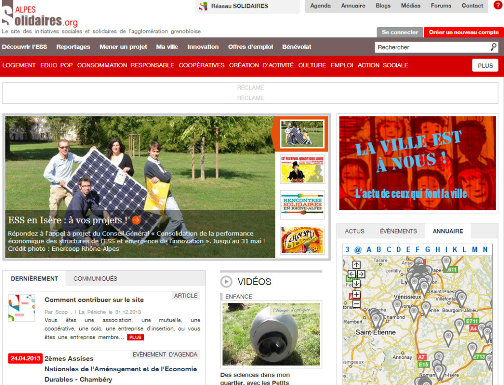Select the EDUC POP category

(57, 65)
